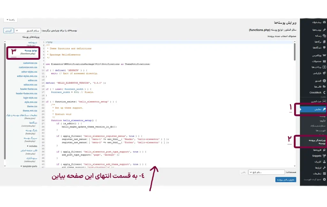The image size is (327, 207).
Task: Open customizer.min.css in the theme files
Action: click(28, 67)
